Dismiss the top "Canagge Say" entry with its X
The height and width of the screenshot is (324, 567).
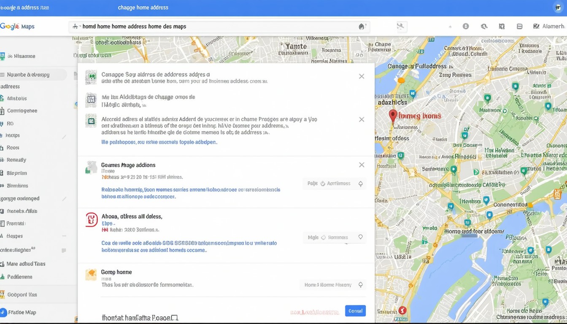362,76
